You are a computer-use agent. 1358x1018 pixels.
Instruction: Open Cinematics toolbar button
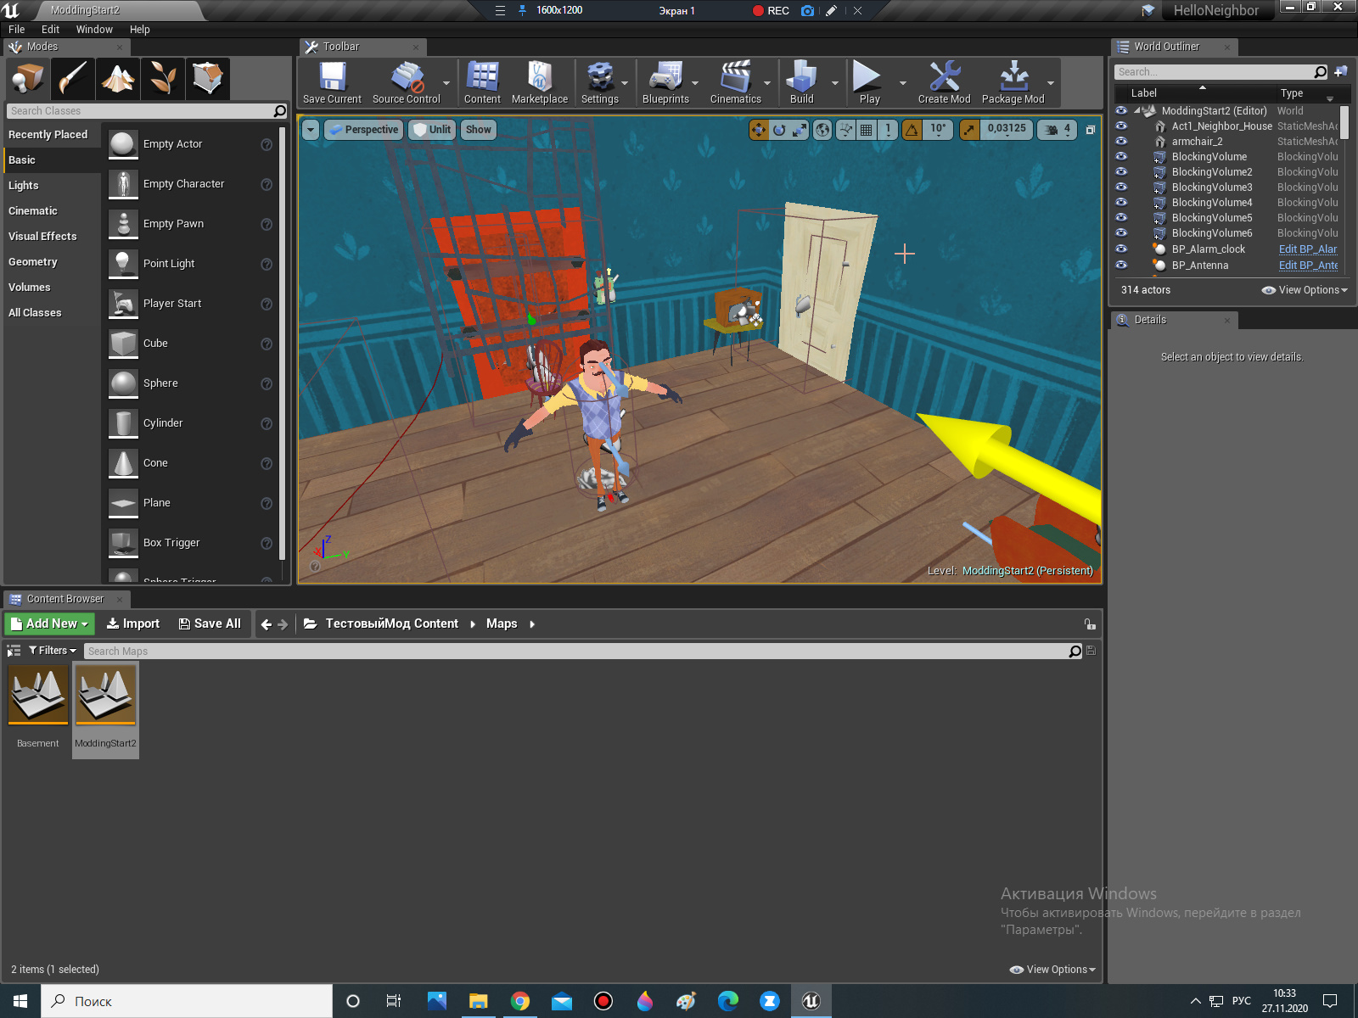click(x=736, y=83)
